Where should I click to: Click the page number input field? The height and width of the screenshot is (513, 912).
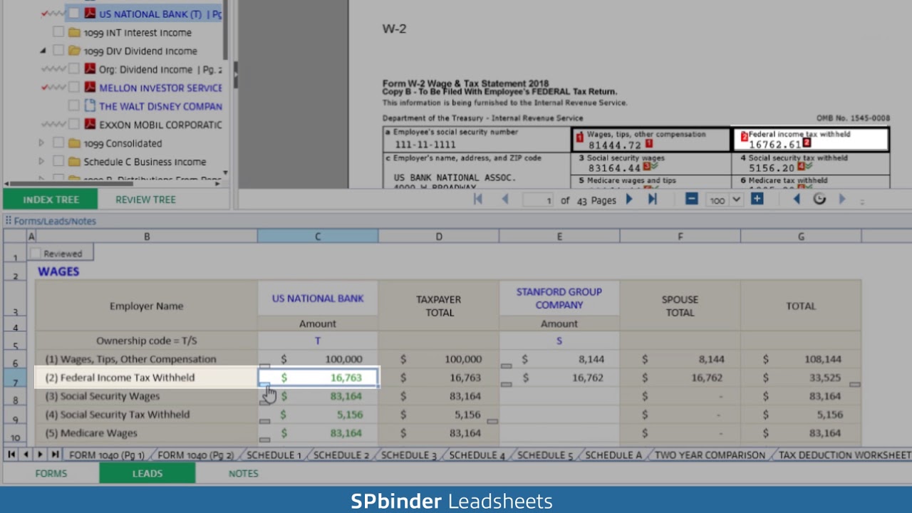(539, 200)
